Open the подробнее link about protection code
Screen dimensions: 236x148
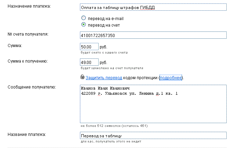[x=171, y=78]
